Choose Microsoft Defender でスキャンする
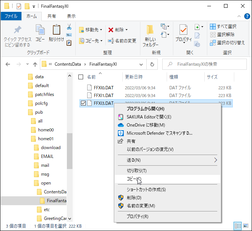This screenshot has height=231, width=252. [x=168, y=133]
